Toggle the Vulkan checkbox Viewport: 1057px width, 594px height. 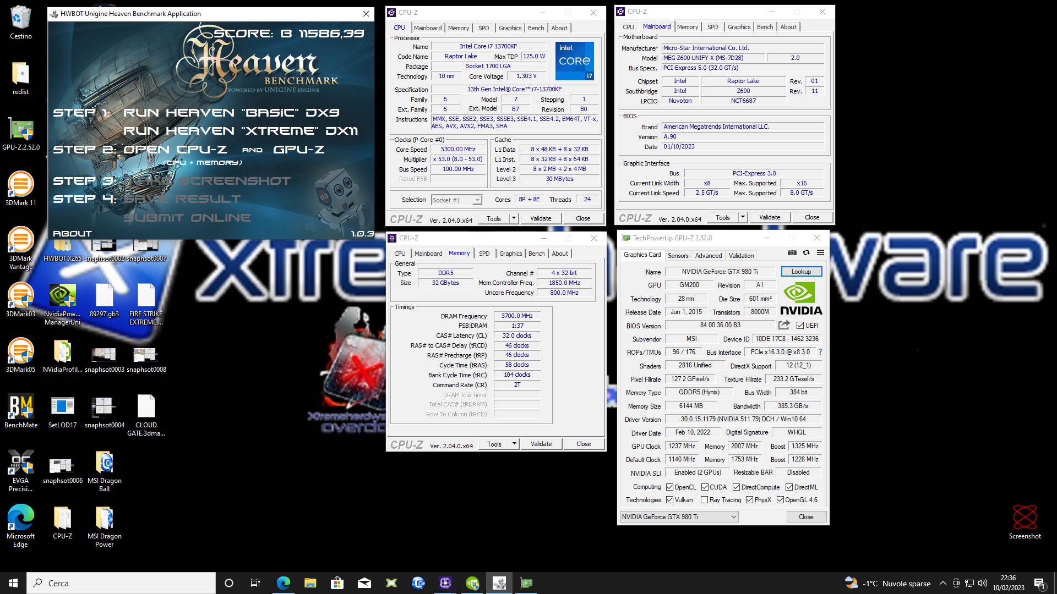click(669, 500)
